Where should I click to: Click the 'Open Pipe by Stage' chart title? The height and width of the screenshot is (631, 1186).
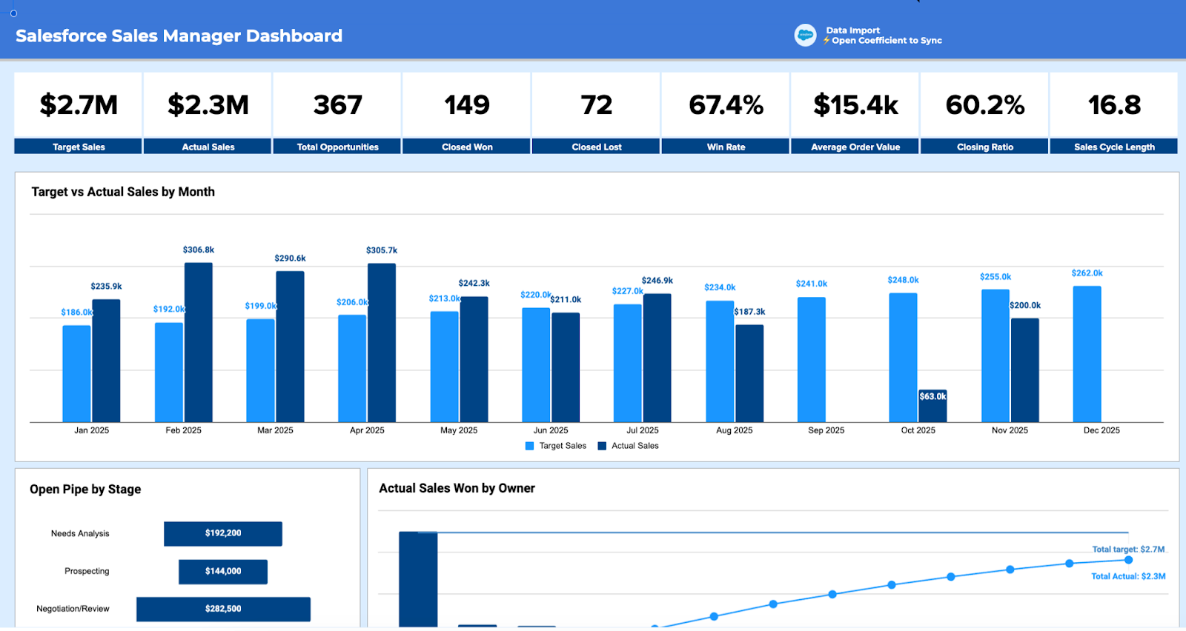(x=85, y=490)
